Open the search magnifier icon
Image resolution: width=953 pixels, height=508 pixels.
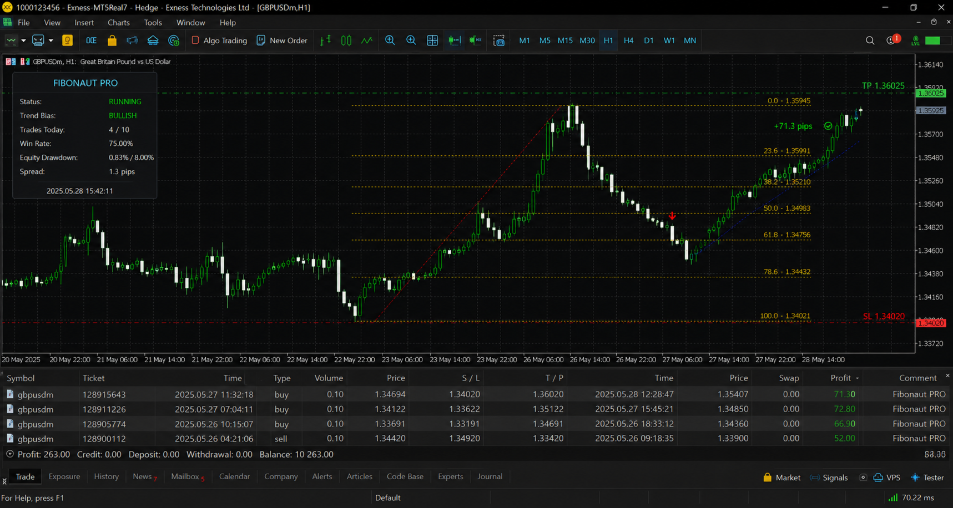[870, 40]
